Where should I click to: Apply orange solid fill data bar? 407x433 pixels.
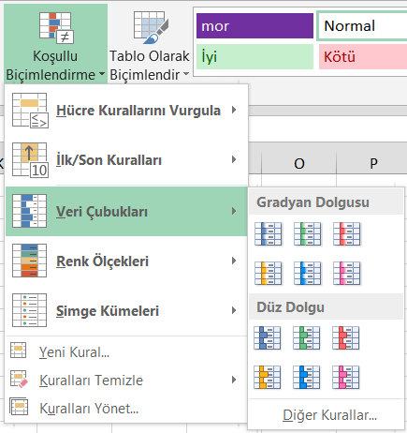(268, 378)
